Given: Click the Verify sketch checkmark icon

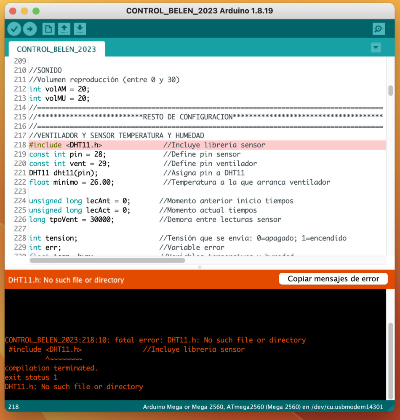Looking at the screenshot, I should click(14, 29).
